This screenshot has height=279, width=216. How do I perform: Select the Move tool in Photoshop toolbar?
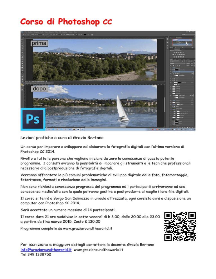[22, 40]
